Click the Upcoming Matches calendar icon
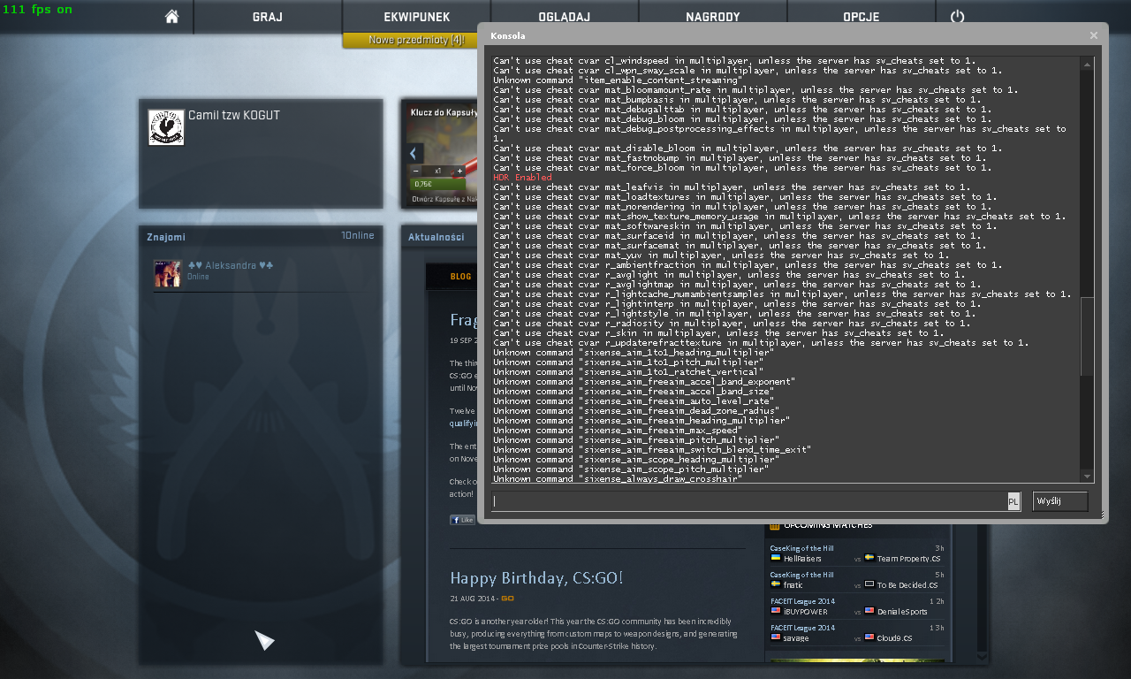Screen dimensions: 1131x679 click(775, 525)
